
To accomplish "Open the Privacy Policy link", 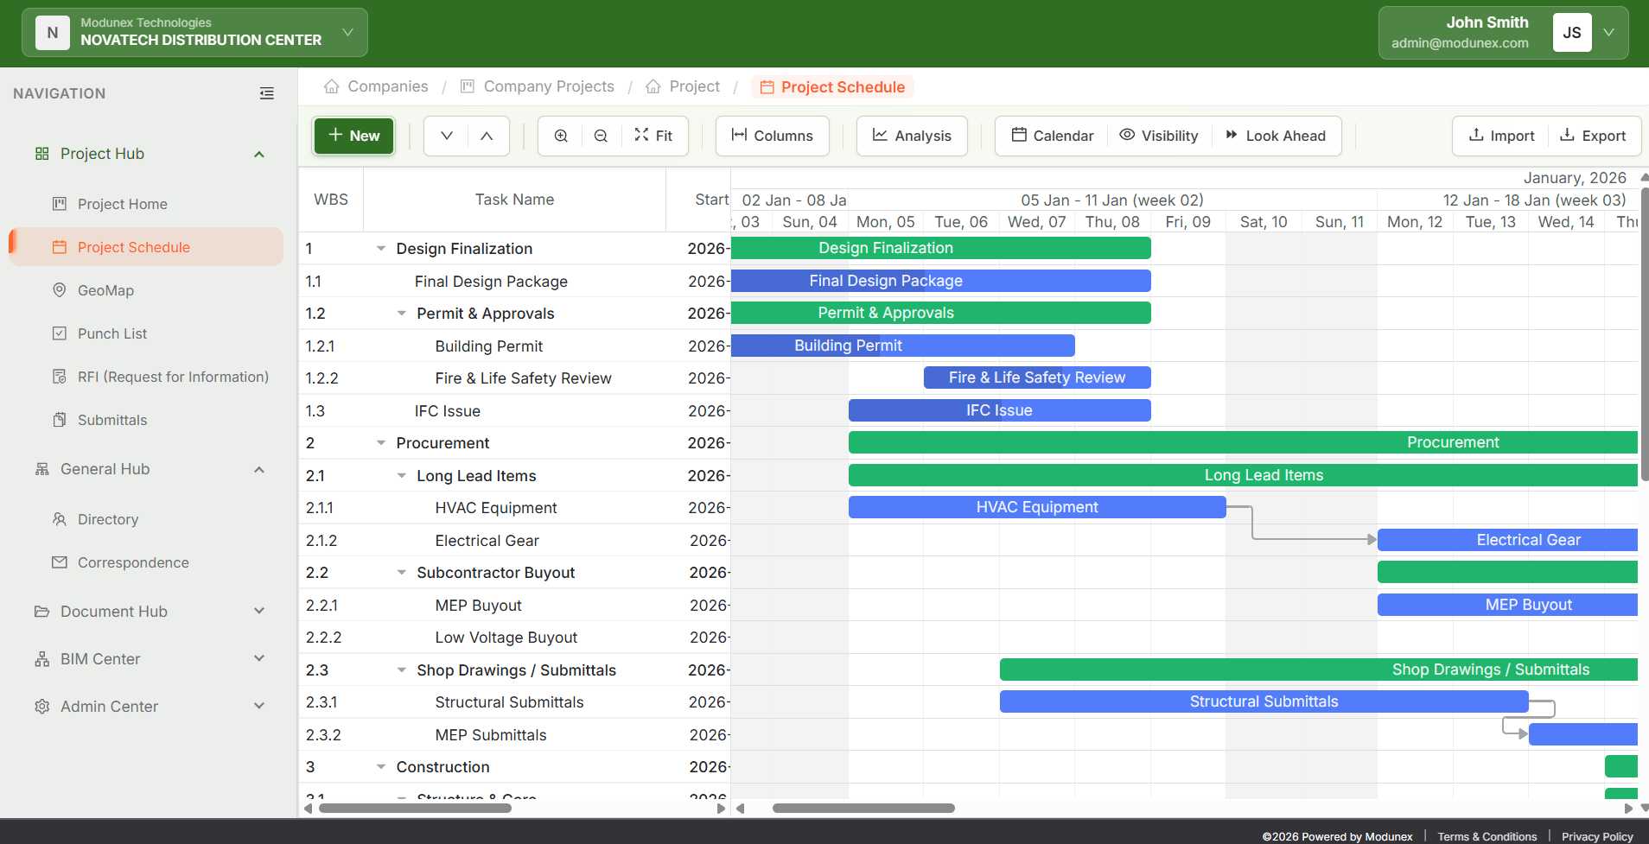I will (1595, 835).
